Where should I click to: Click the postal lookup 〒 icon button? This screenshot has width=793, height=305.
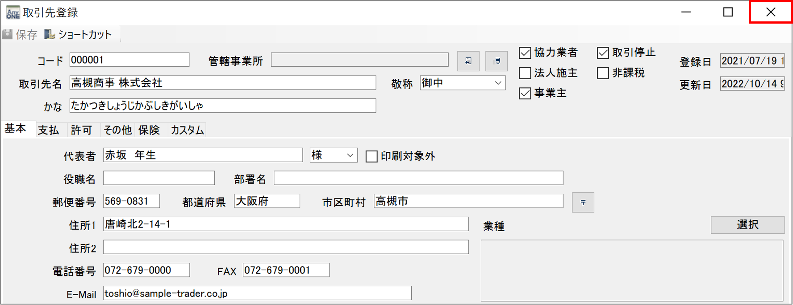[583, 203]
